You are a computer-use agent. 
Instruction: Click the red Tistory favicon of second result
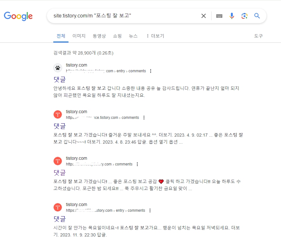(x=58, y=114)
